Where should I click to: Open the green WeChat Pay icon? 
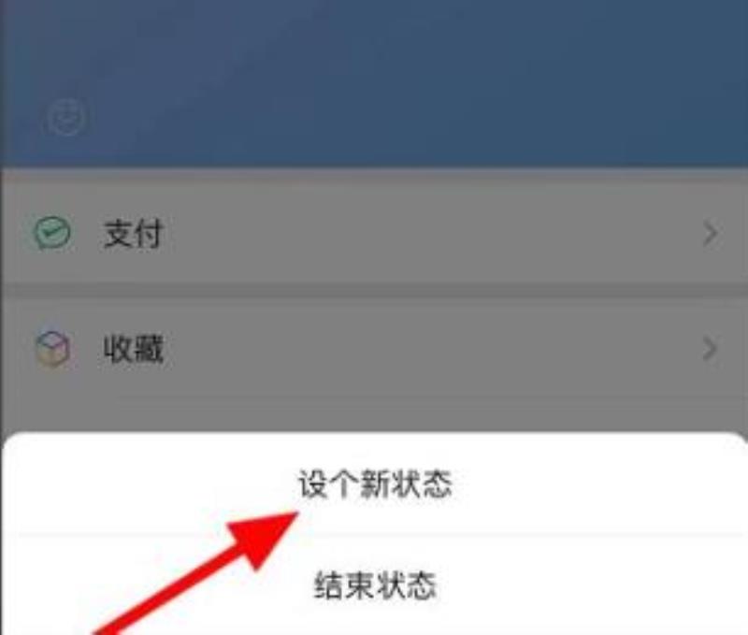pyautogui.click(x=52, y=233)
